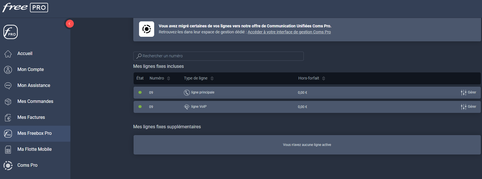Click the Free Pro logo in header

tap(25, 7)
